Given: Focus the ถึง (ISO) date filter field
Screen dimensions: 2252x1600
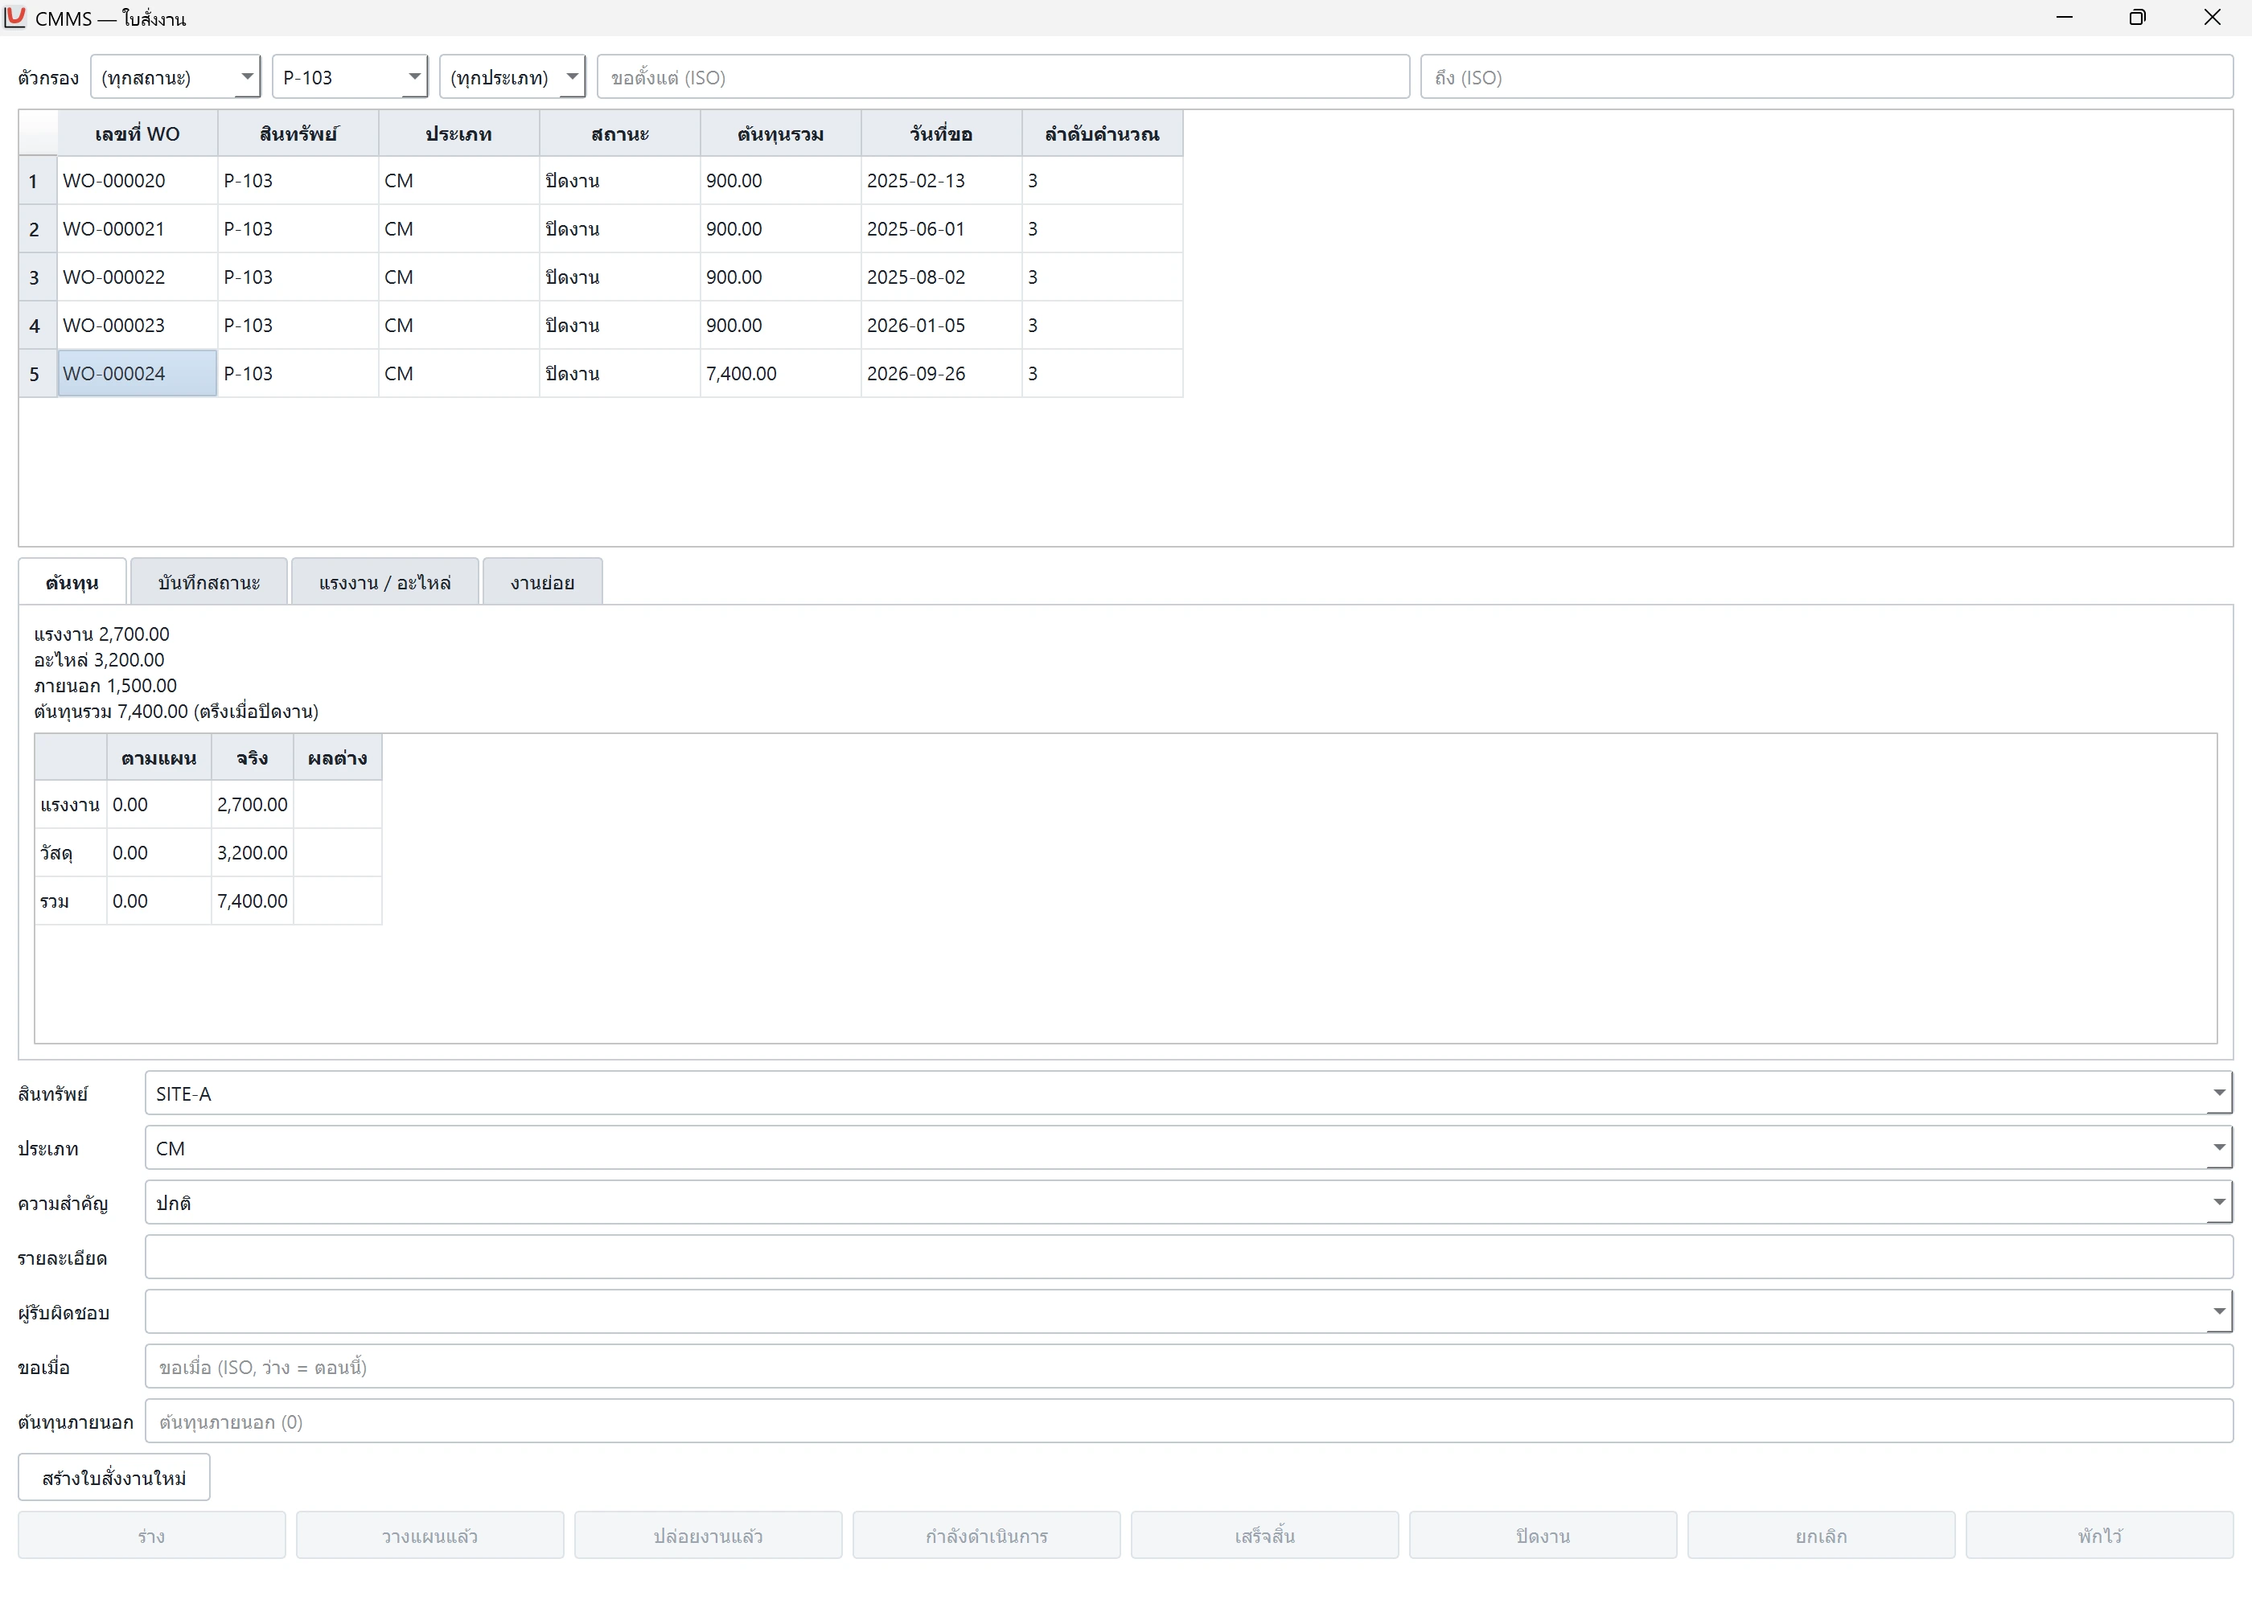Looking at the screenshot, I should (x=1827, y=77).
